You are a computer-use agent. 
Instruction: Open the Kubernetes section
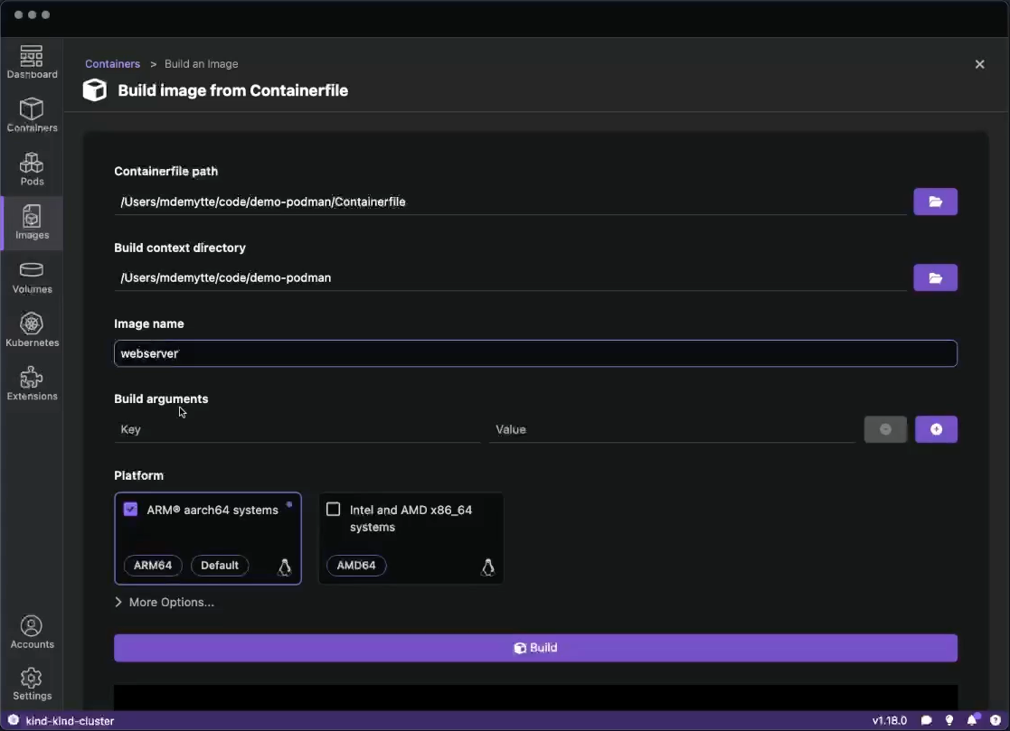32,328
